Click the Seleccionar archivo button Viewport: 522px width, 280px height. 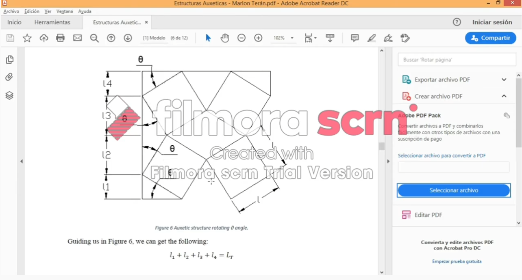(454, 190)
